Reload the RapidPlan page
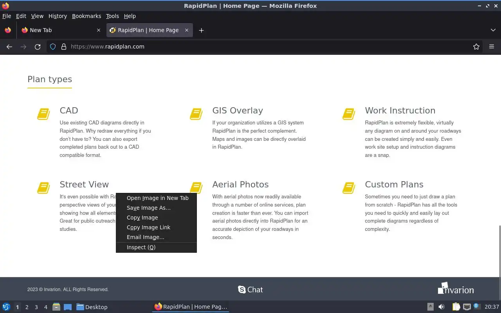This screenshot has width=501, height=313. click(x=38, y=47)
